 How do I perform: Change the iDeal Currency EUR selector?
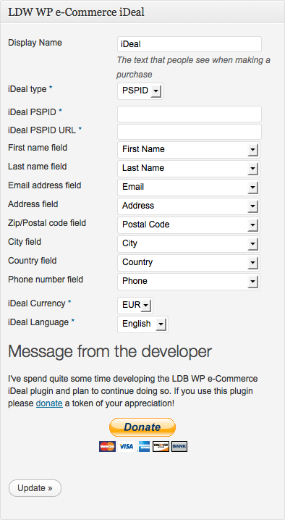coord(135,305)
